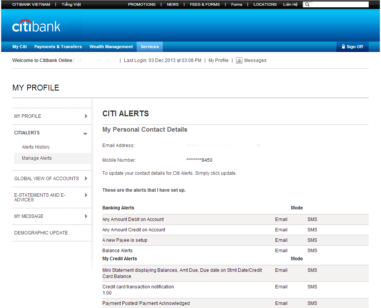Click the Last Login timestamp text
Screen dimensions: 381x308
(x=162, y=60)
